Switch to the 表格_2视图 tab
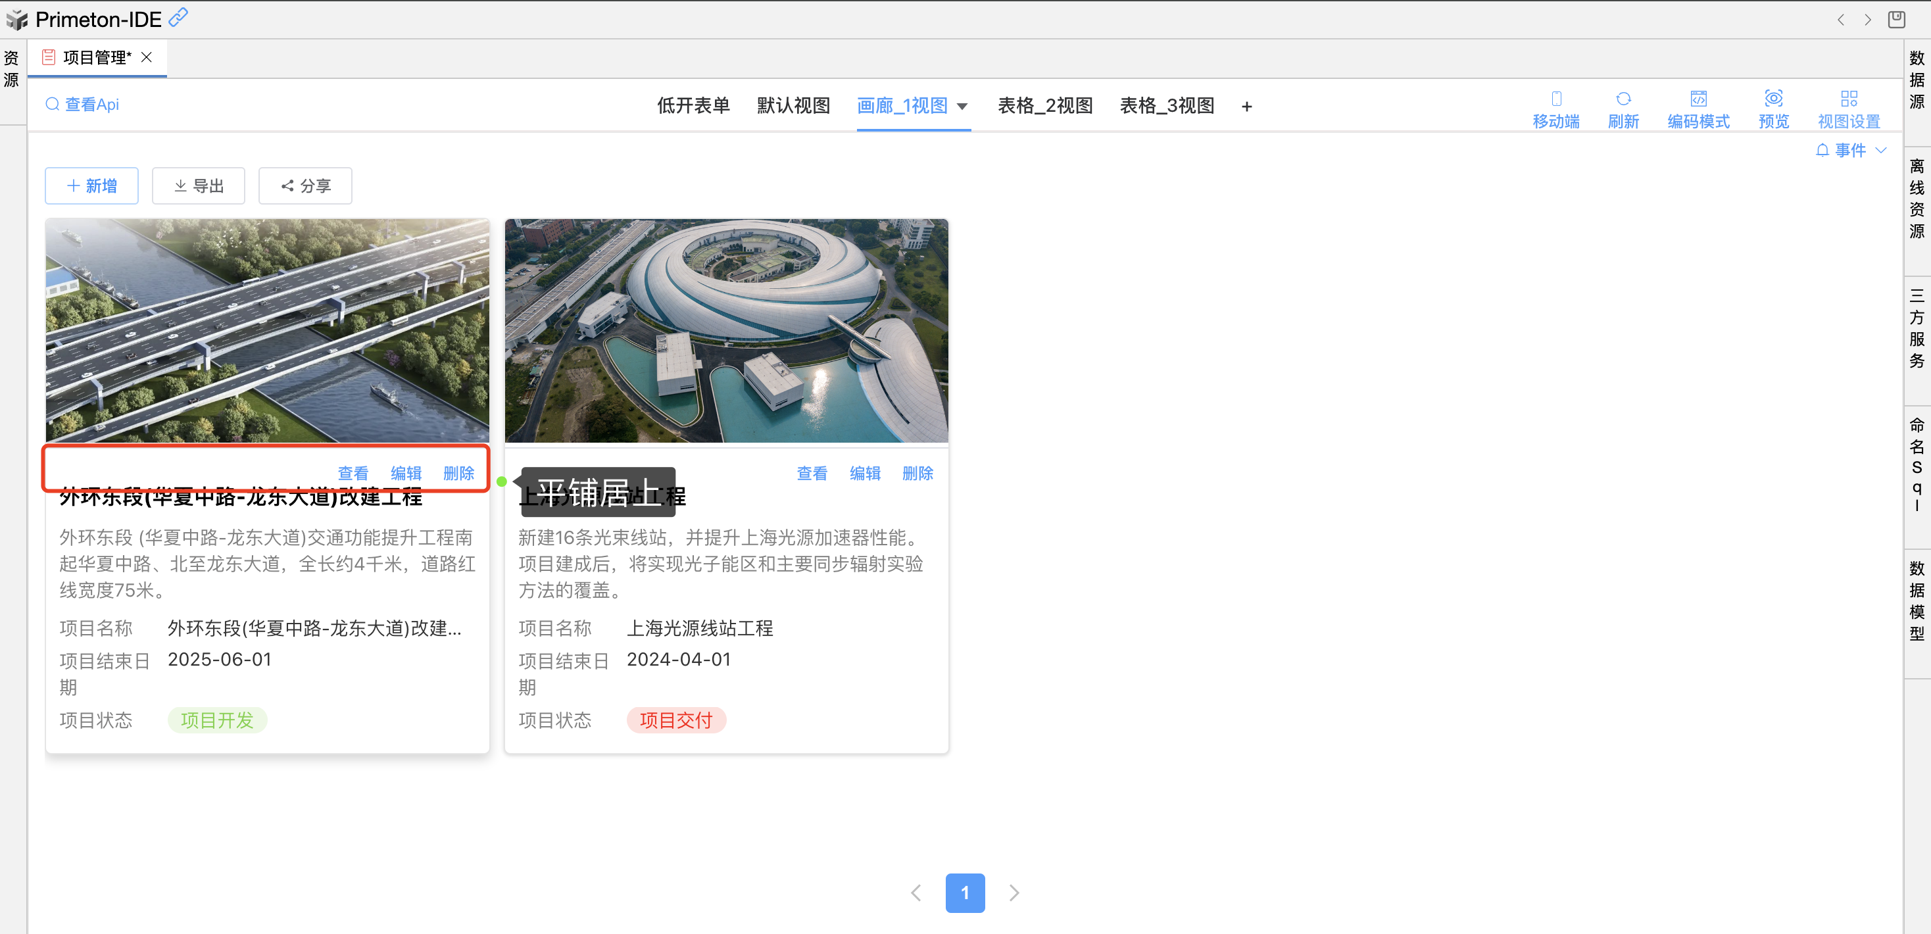The image size is (1931, 934). (x=1045, y=106)
